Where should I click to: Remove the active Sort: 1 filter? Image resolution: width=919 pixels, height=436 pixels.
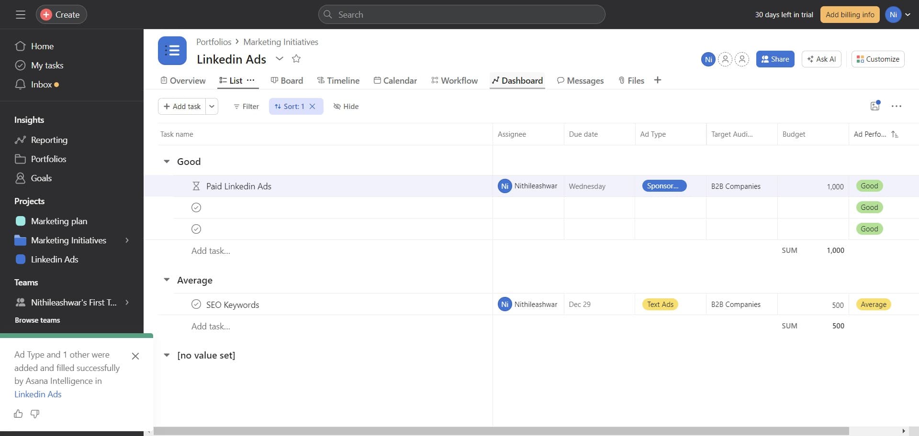313,106
